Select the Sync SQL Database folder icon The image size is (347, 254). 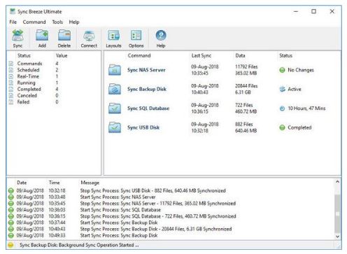pos(115,108)
